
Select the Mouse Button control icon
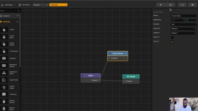(x=4, y=101)
